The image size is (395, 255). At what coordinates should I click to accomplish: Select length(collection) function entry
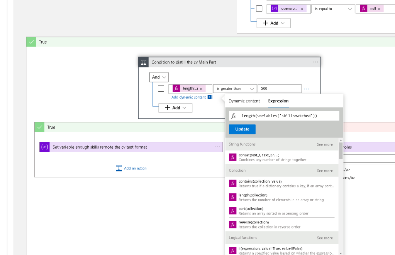click(x=281, y=197)
